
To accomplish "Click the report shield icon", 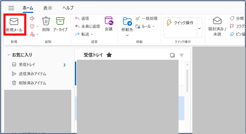I will (32, 26).
